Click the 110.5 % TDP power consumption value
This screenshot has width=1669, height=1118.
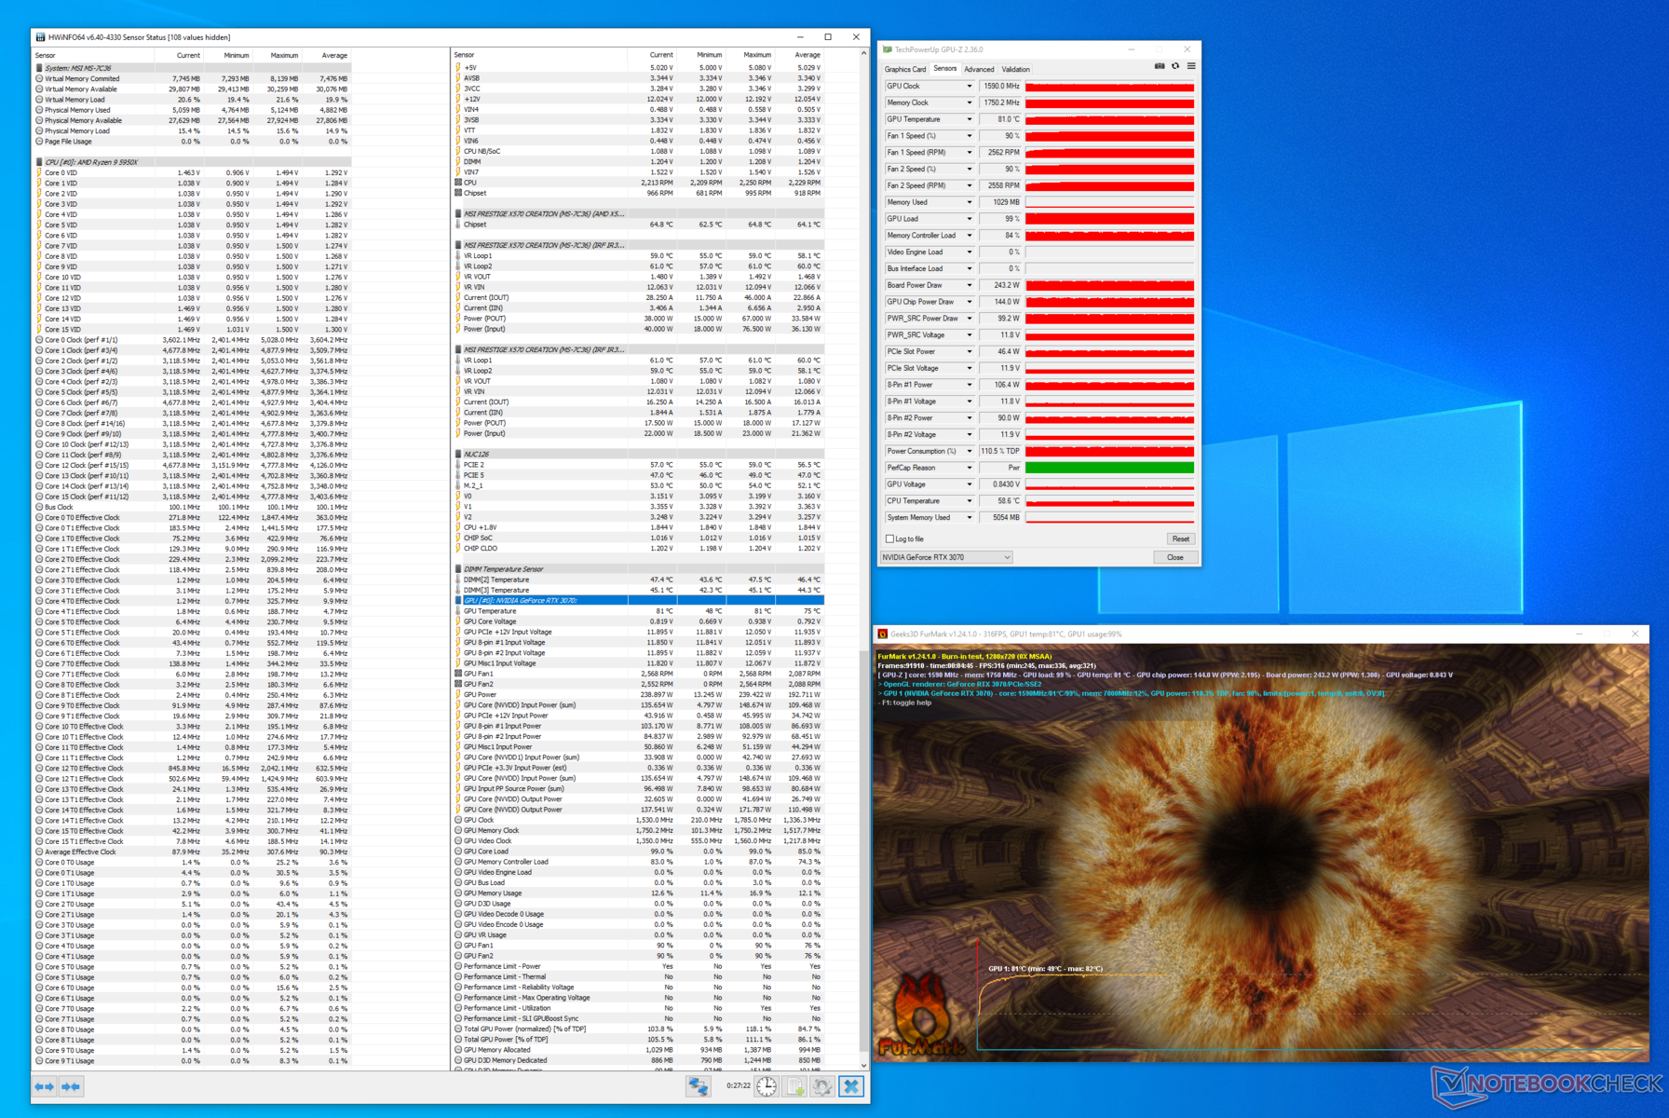pos(1000,451)
